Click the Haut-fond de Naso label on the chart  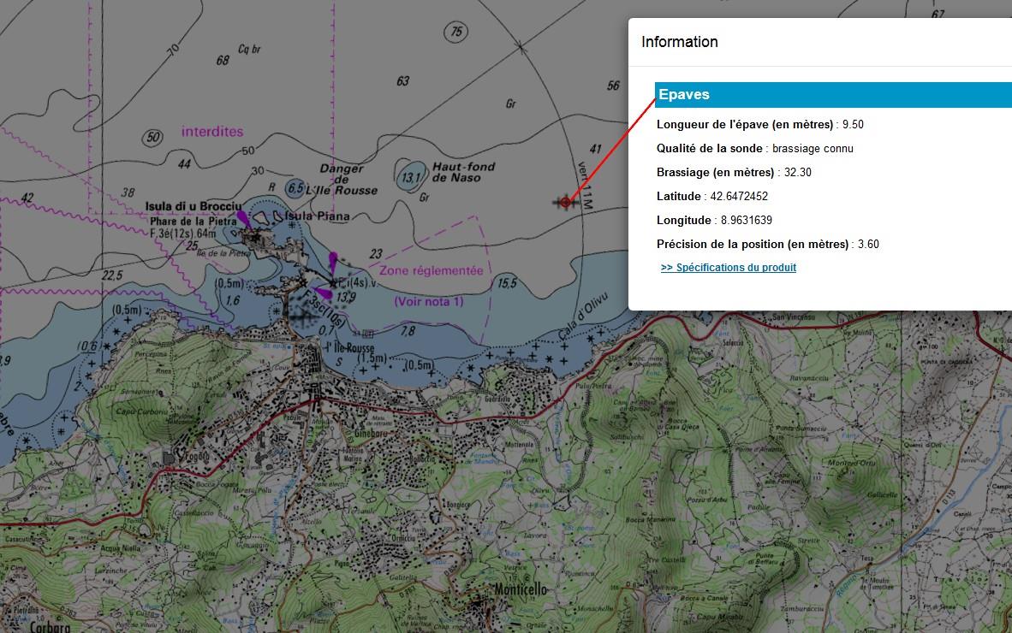tap(463, 172)
